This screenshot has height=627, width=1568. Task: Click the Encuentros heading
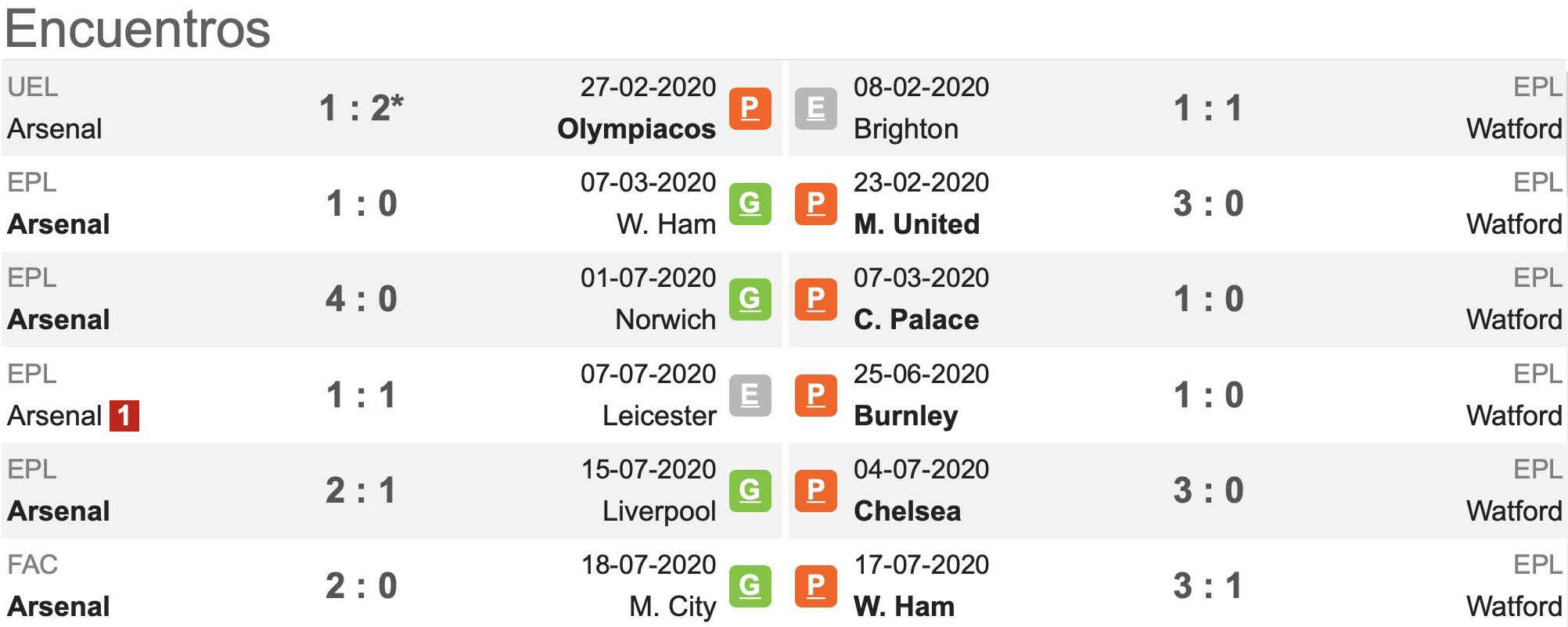pos(138,29)
